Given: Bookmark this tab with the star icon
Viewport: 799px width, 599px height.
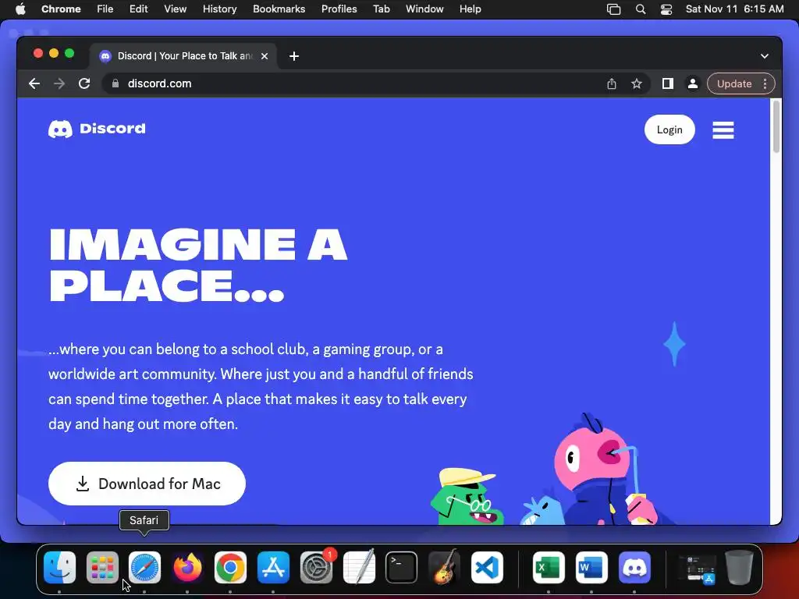Looking at the screenshot, I should coord(637,83).
